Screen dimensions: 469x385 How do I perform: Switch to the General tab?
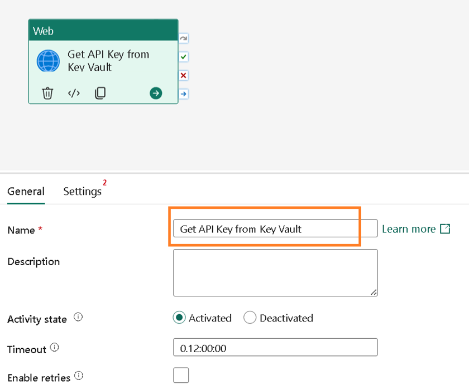26,191
